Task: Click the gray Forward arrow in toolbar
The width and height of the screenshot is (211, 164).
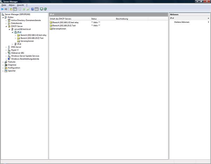Action: [6, 9]
